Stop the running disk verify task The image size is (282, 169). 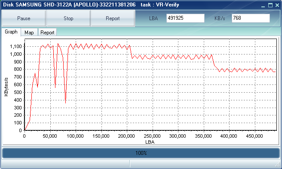[68, 18]
